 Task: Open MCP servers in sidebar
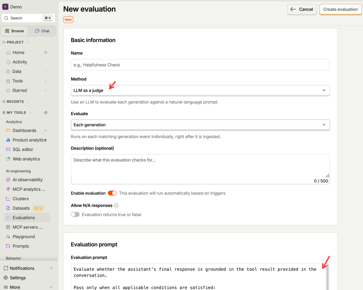[27, 227]
